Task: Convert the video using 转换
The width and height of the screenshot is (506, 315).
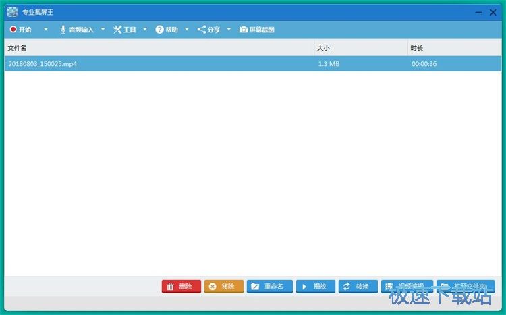Action: [358, 286]
